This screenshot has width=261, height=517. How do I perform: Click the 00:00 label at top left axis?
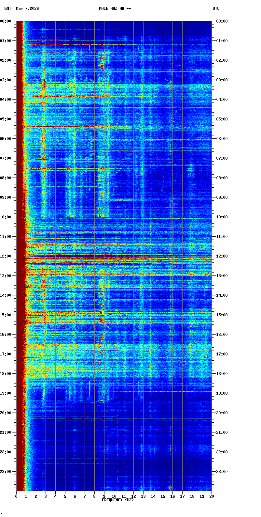coord(6,21)
